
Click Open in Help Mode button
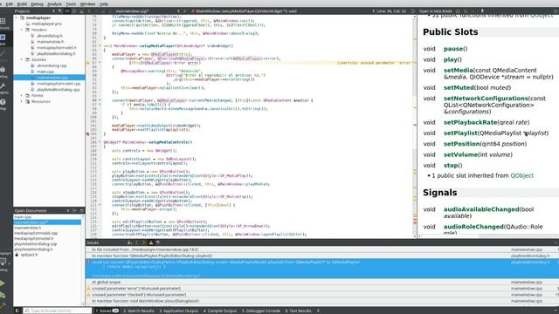(x=435, y=11)
